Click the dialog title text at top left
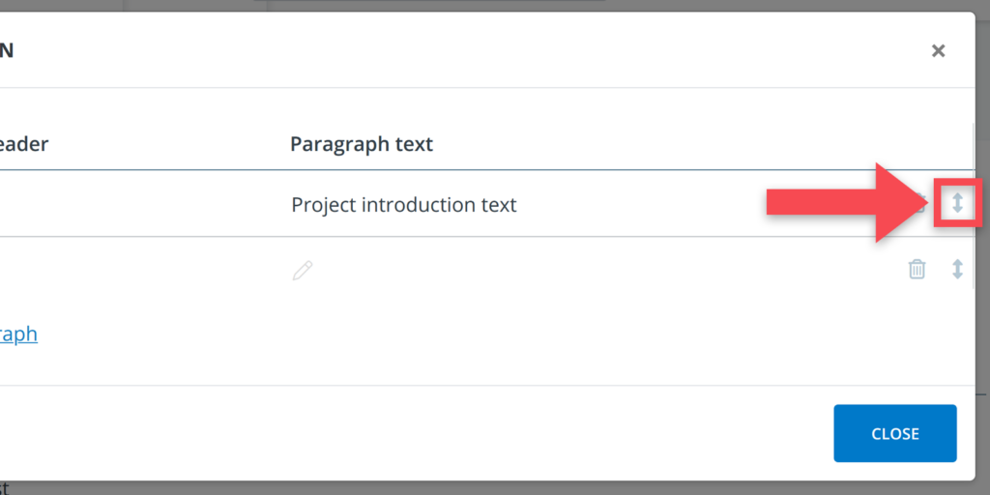990x495 pixels. point(7,51)
